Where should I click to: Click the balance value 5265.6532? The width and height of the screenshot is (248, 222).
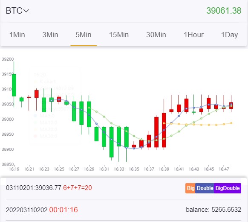(x=226, y=210)
